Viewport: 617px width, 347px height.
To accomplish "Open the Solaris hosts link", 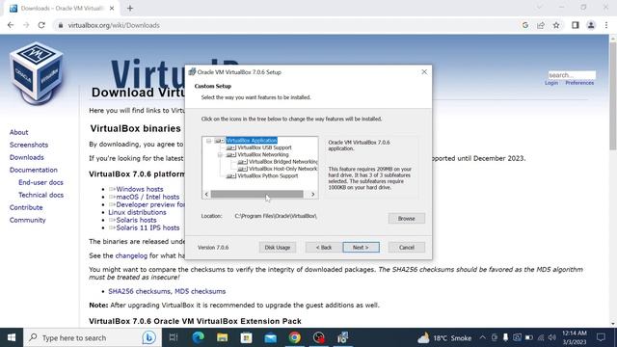I will pyautogui.click(x=136, y=220).
